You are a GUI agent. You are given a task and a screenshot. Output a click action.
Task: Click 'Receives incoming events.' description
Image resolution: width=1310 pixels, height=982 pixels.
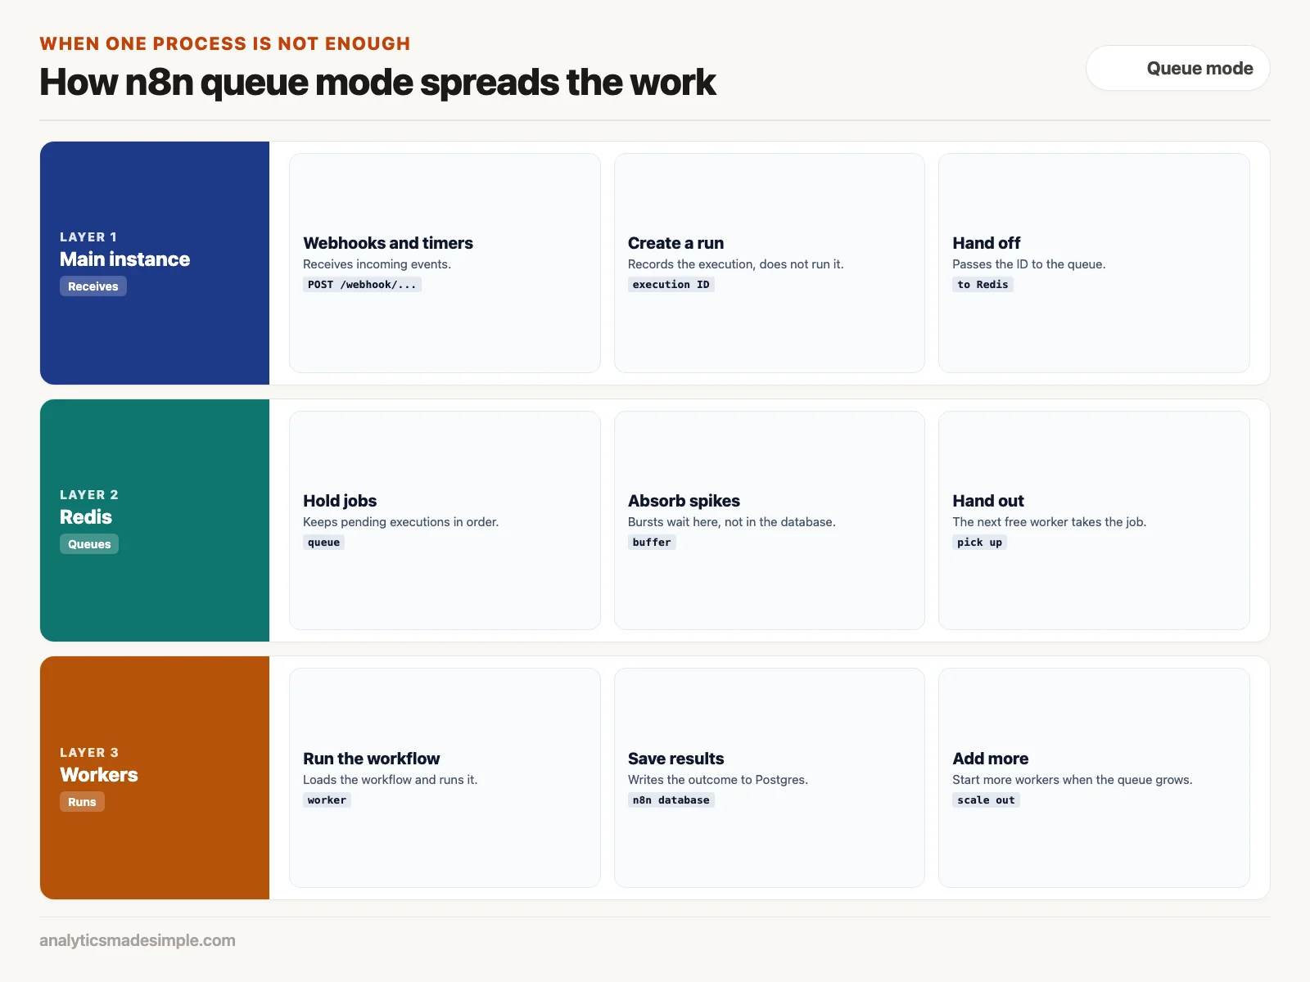coord(377,264)
